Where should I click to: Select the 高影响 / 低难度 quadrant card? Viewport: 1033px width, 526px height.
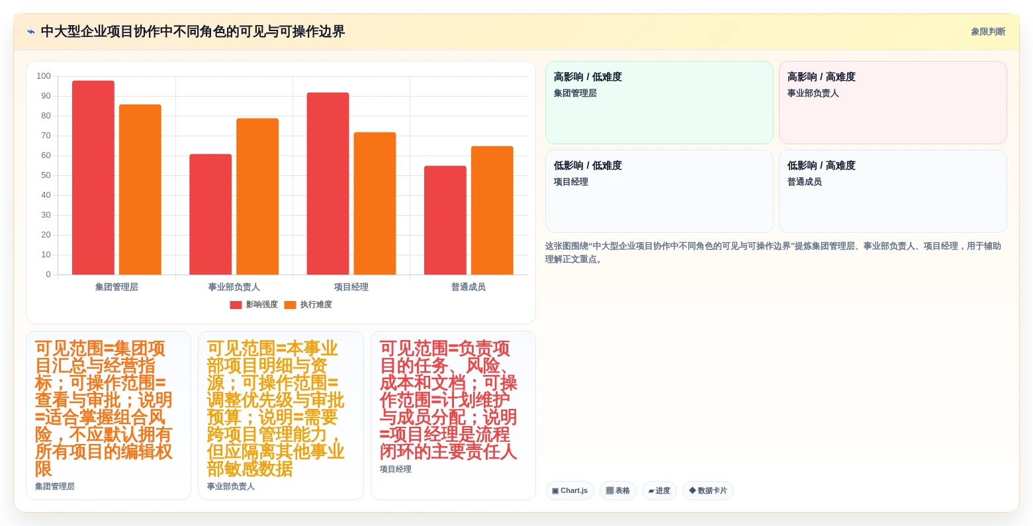[x=659, y=103]
